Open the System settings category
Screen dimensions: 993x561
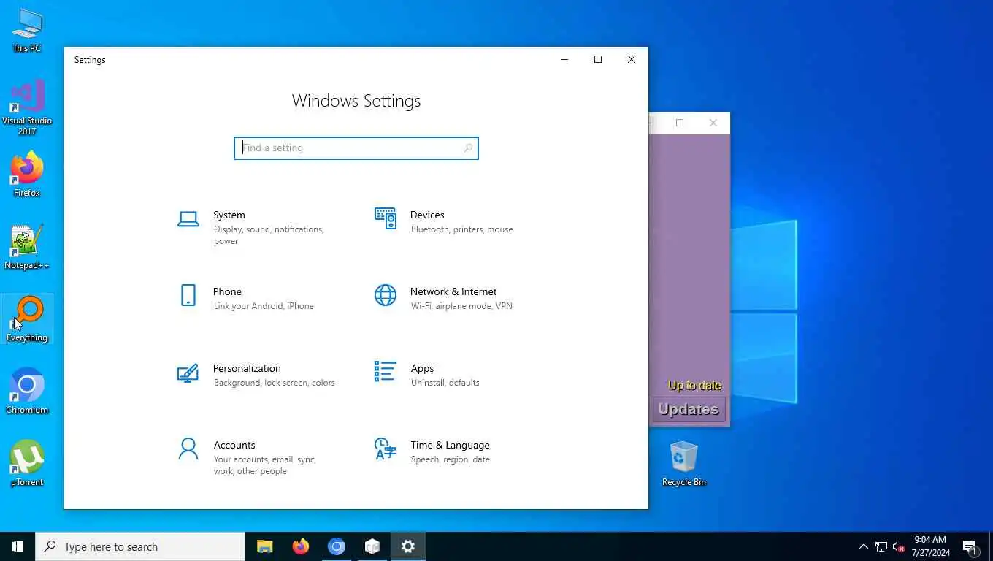[259, 227]
